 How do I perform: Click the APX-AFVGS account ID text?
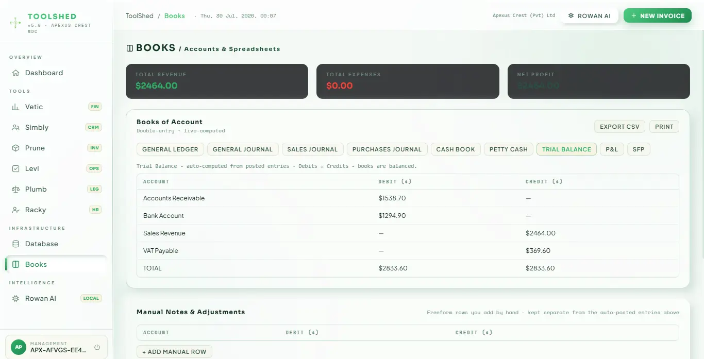pos(58,350)
